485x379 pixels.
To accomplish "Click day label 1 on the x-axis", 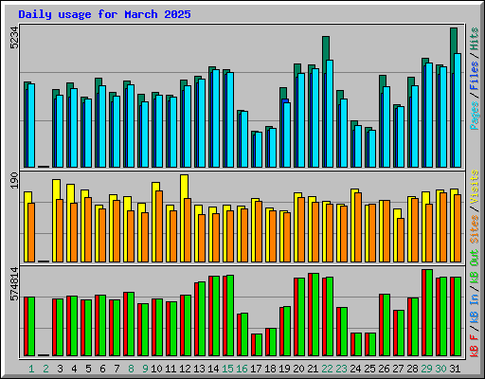I will point(31,369).
